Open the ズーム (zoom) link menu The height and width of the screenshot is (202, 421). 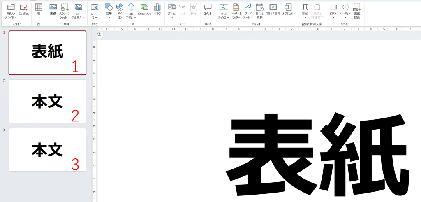[x=172, y=18]
